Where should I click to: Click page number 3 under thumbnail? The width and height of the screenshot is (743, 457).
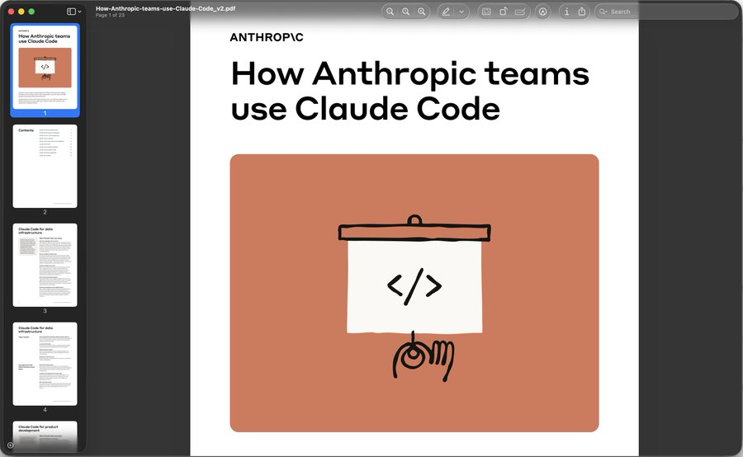click(x=45, y=311)
